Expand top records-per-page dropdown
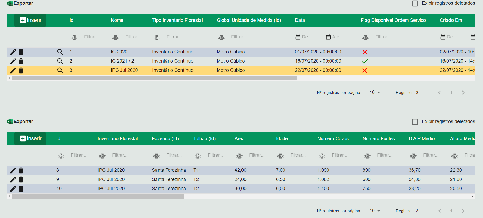 (375, 92)
